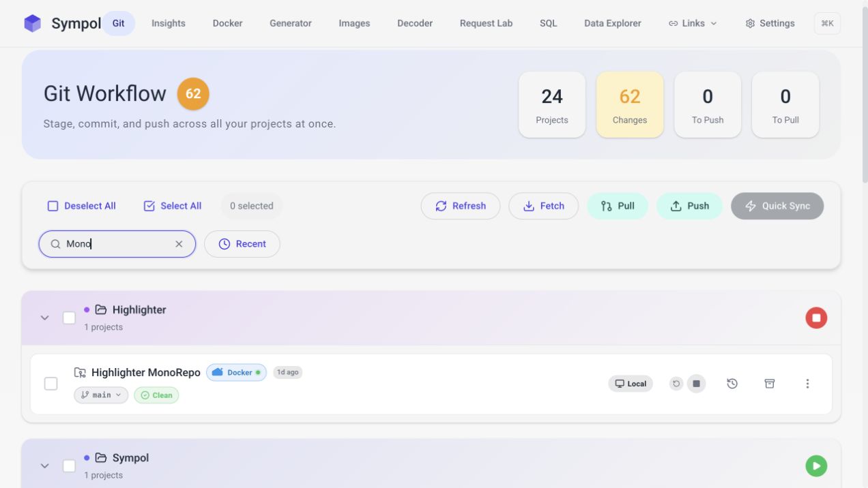Fetch all projects
This screenshot has height=488, width=868.
544,206
